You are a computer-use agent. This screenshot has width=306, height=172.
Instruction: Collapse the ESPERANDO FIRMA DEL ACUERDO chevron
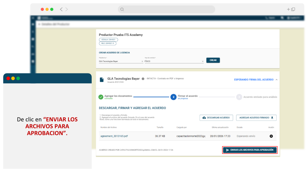point(276,80)
